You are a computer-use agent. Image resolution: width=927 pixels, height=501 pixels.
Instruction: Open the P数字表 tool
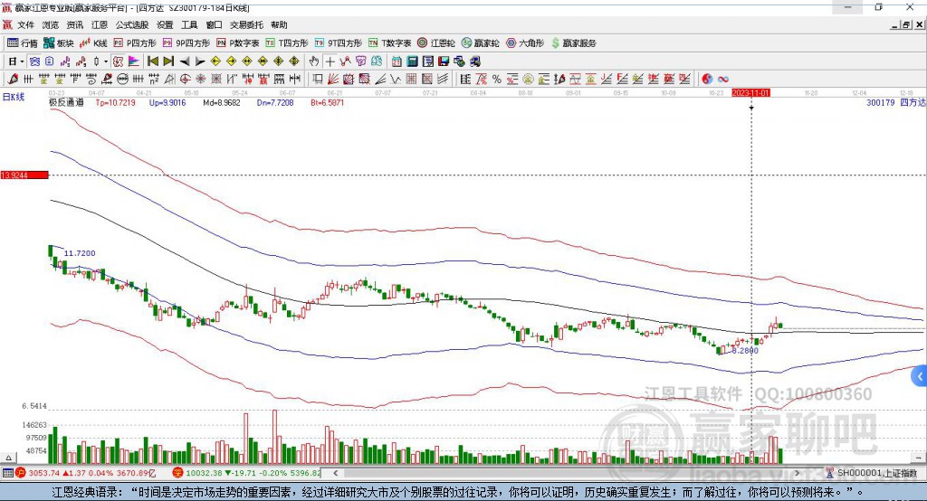[x=238, y=43]
